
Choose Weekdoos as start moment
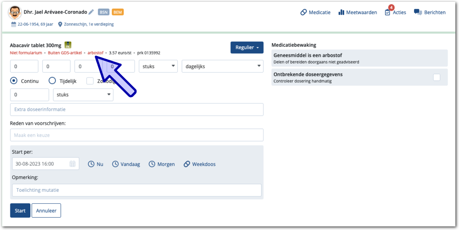click(x=200, y=164)
